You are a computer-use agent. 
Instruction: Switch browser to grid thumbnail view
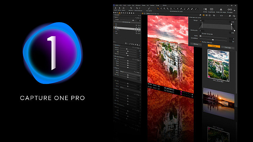pyautogui.click(x=204, y=15)
